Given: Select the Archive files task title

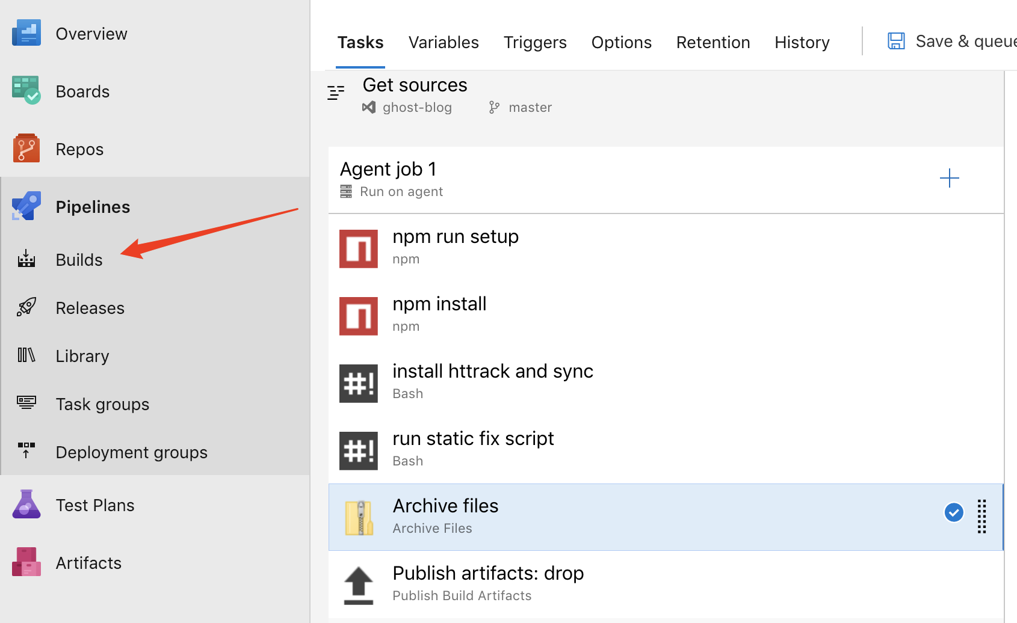Looking at the screenshot, I should (445, 506).
